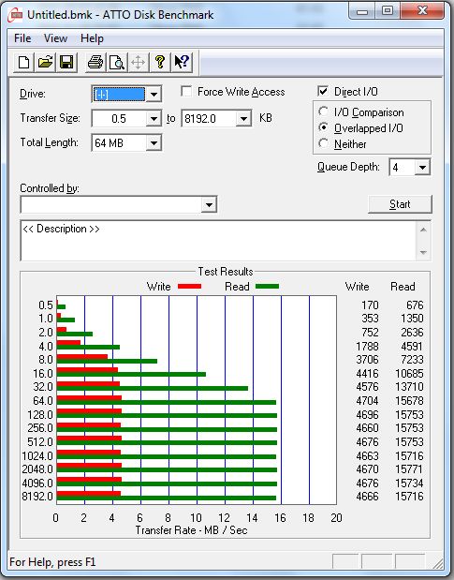Select the I/O Comparison radio button
The width and height of the screenshot is (454, 580).
[323, 112]
